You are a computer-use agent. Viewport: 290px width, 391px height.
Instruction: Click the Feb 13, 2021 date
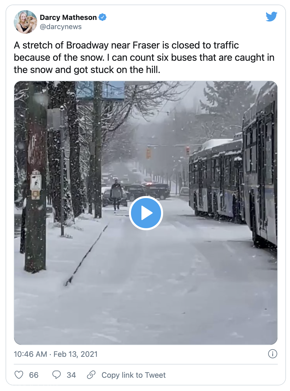(x=76, y=354)
